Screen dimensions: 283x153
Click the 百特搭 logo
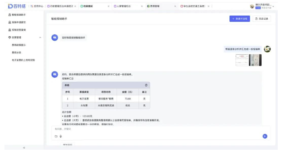[17, 6]
